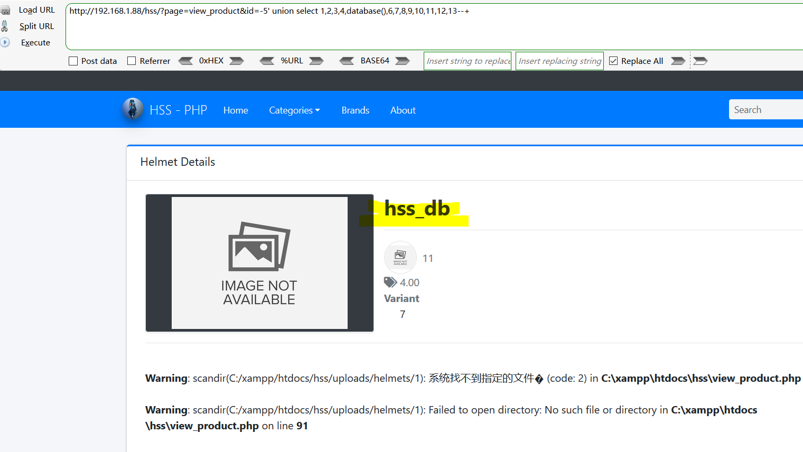Enable the Post data checkbox

(x=73, y=61)
